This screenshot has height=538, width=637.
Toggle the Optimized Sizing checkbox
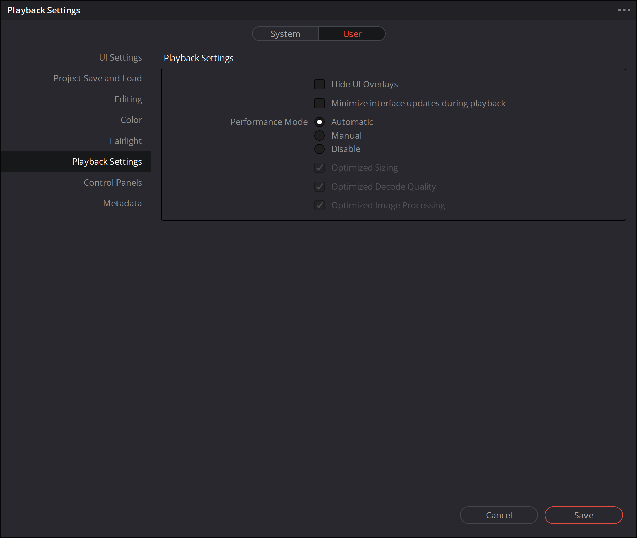pos(320,168)
